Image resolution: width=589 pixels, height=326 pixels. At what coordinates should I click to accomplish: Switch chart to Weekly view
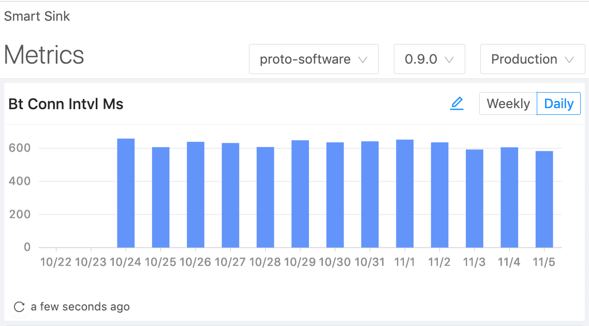(x=508, y=104)
